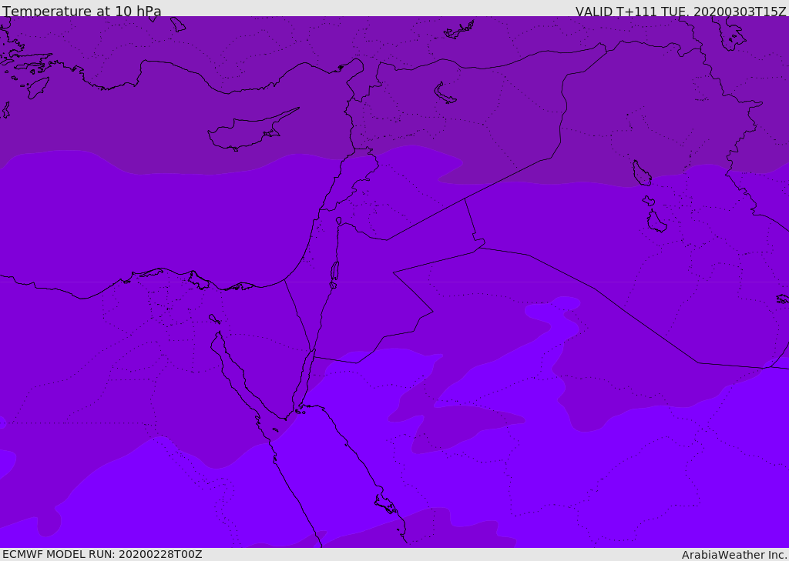This screenshot has height=561, width=789.
Task: Click the 'Temperature at 10 hPa' title
Action: coord(82,11)
